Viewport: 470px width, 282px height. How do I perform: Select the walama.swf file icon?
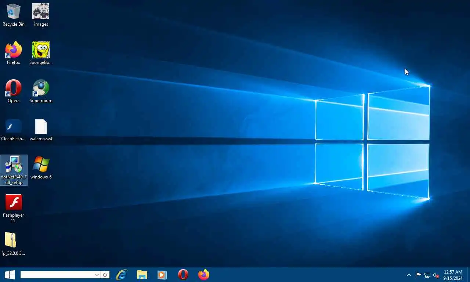point(41,130)
